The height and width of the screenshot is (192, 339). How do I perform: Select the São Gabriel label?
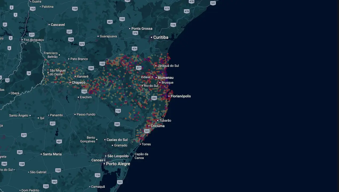click(38, 172)
